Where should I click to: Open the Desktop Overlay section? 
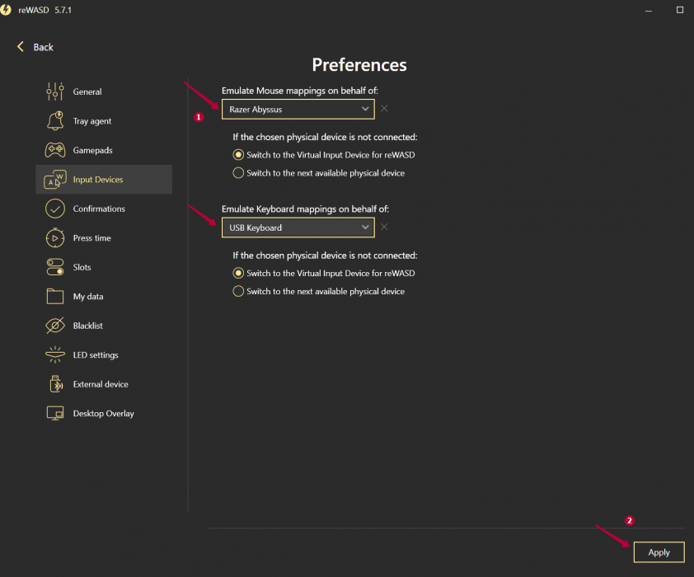(104, 413)
